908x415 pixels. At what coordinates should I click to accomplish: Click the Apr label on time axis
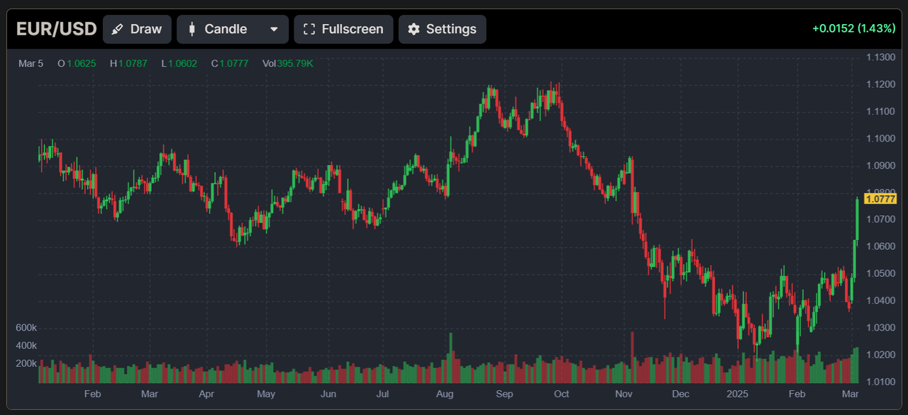(x=206, y=394)
